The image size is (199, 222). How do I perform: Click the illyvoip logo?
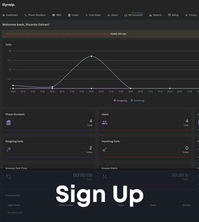[8, 5]
